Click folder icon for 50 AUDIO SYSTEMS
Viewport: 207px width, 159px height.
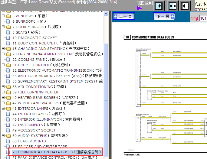click(8, 136)
